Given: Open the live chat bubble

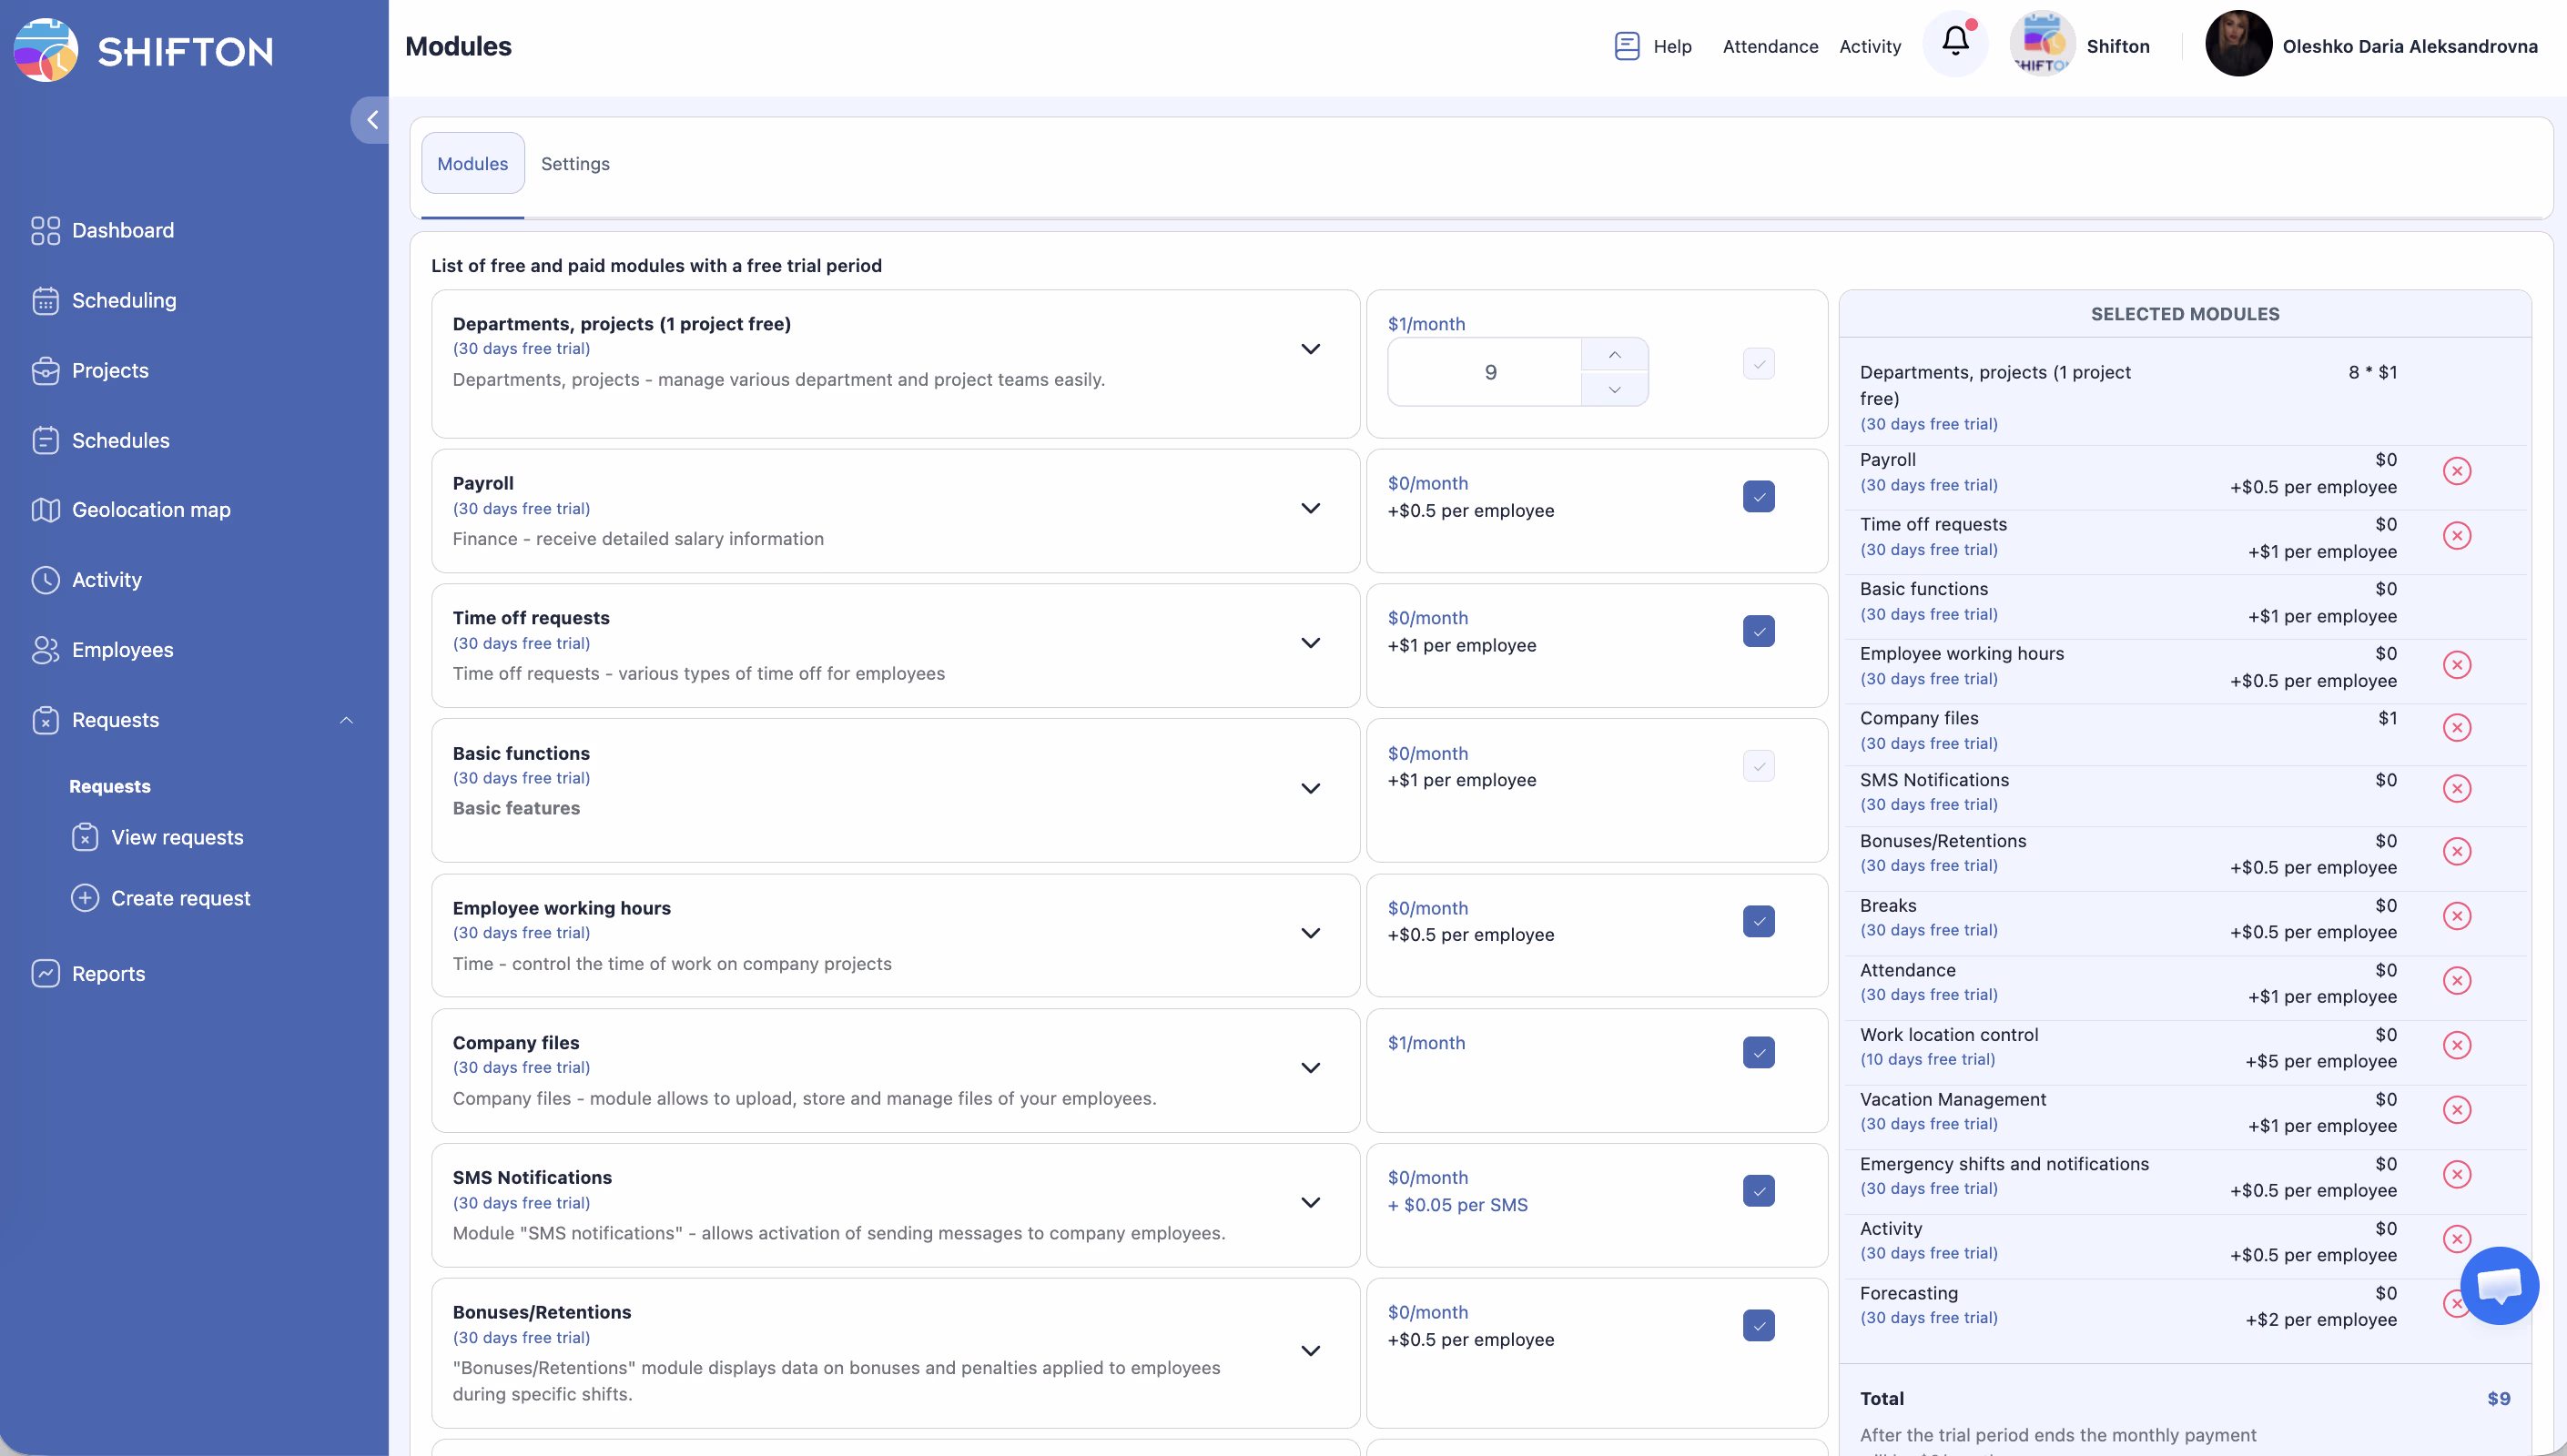Looking at the screenshot, I should (2498, 1285).
